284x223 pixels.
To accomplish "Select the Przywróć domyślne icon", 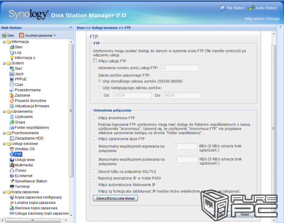I will click(12, 101).
